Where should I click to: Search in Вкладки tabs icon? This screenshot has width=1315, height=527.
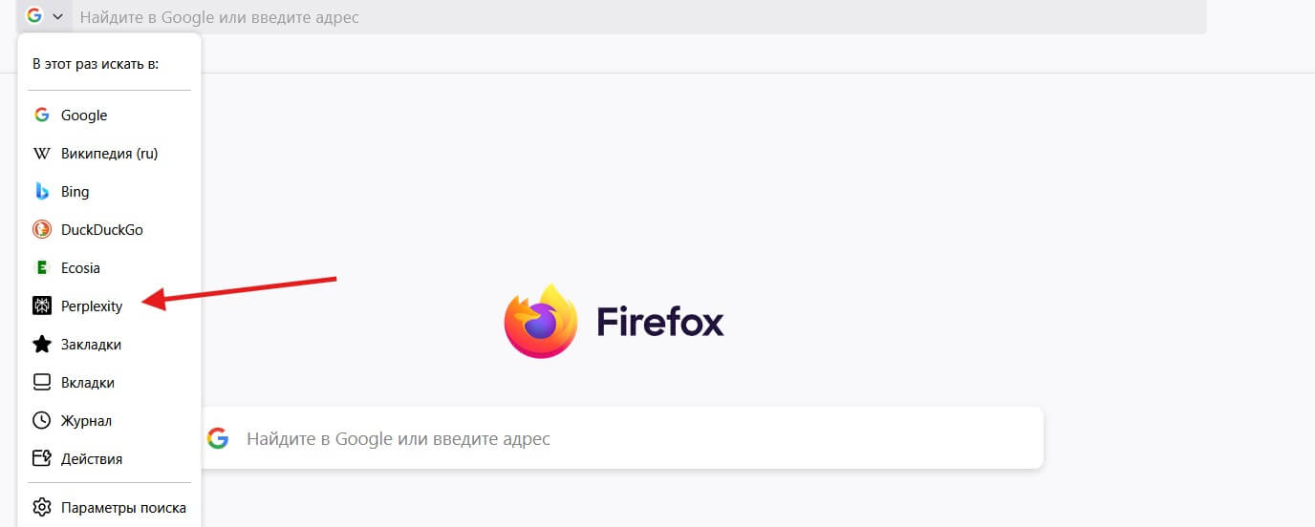coord(42,383)
